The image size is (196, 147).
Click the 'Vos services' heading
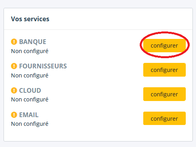tap(30, 19)
